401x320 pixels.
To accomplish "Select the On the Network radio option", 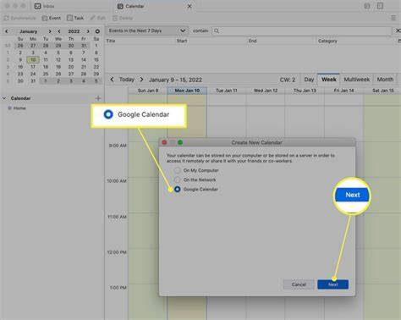I will (177, 179).
